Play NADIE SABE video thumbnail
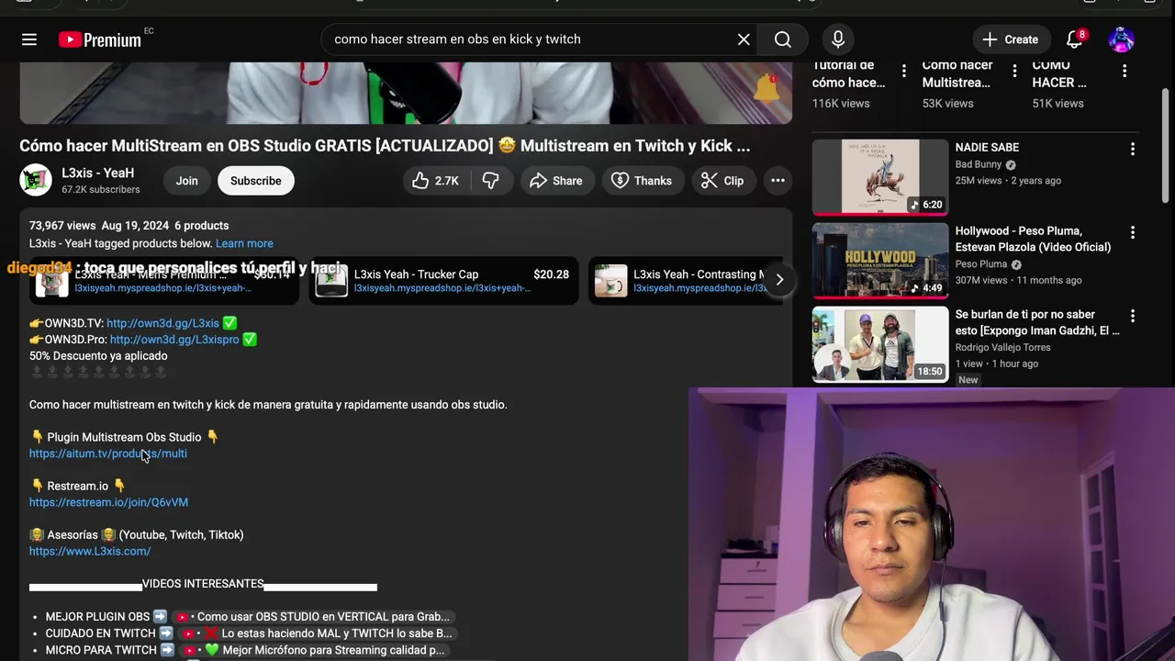Image resolution: width=1175 pixels, height=661 pixels. (880, 177)
